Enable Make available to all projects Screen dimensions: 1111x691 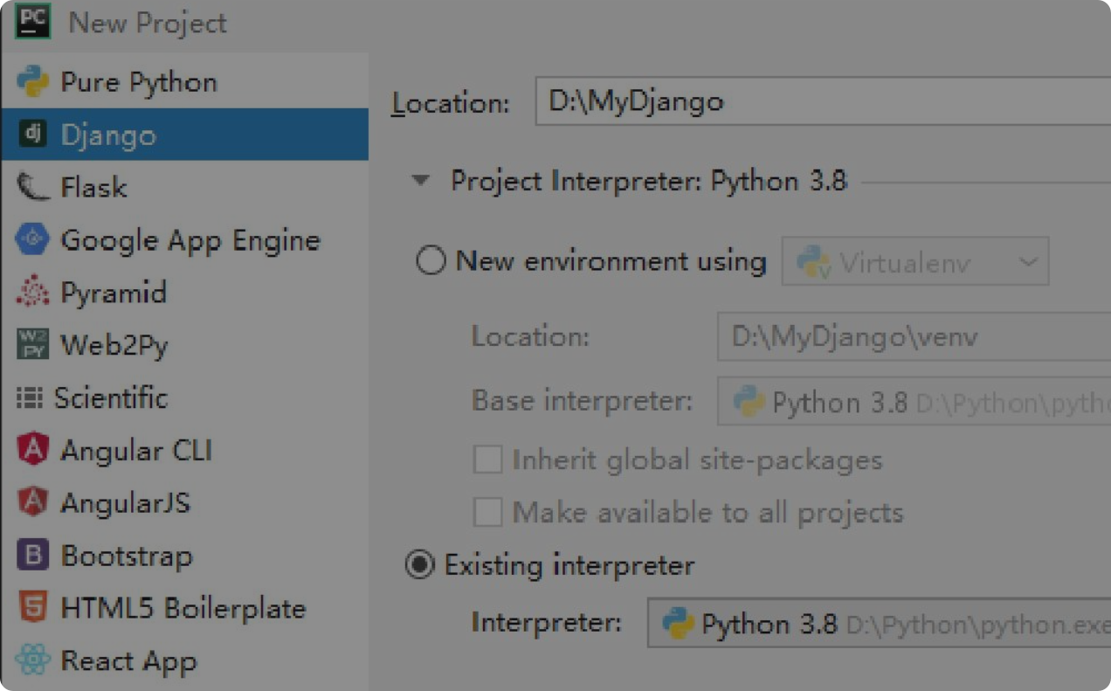(487, 512)
